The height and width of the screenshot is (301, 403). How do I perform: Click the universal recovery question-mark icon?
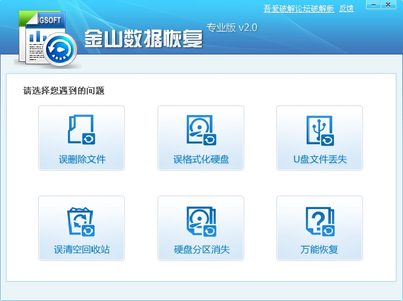(x=319, y=220)
